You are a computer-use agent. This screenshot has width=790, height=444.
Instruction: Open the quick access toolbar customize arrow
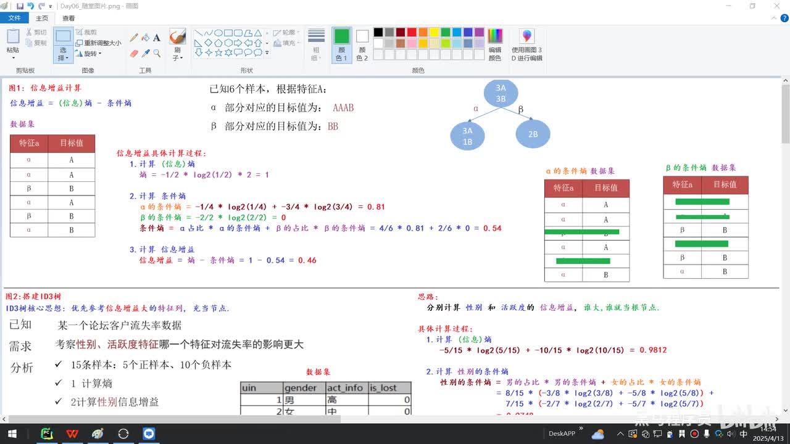click(x=51, y=7)
